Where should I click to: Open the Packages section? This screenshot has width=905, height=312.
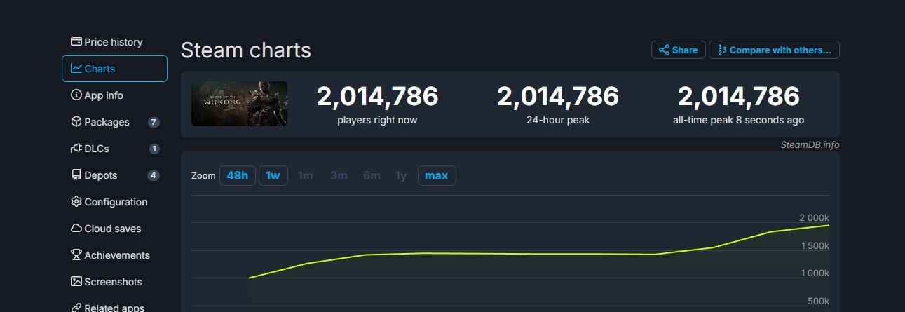[114, 122]
